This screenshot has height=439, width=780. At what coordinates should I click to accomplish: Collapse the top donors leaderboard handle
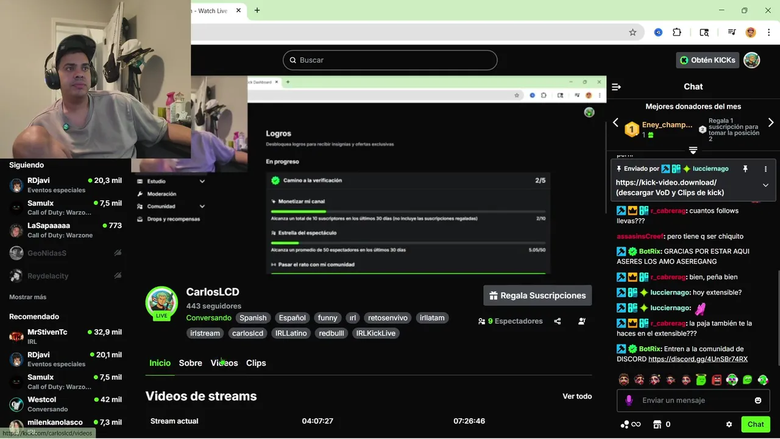tap(693, 150)
